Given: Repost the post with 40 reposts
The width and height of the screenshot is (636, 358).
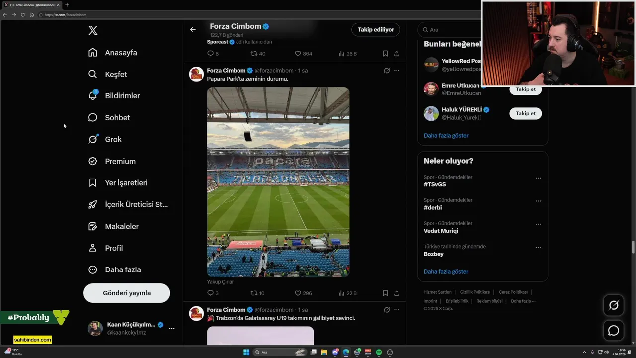Looking at the screenshot, I should coord(258,54).
